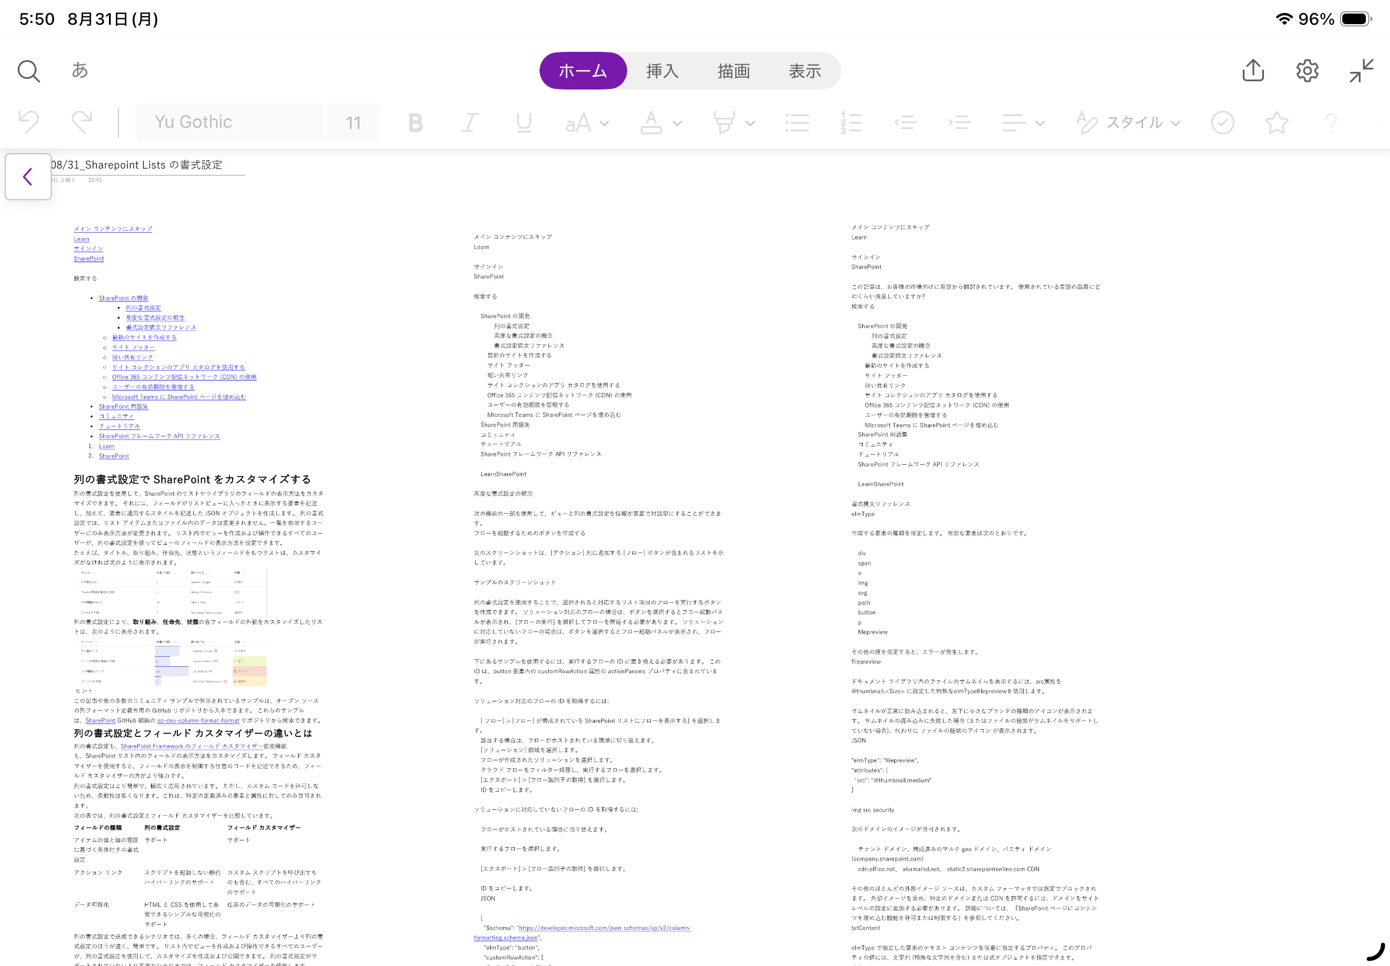Open the 高度な書式設定の概念 link
This screenshot has width=1390, height=966.
click(x=155, y=317)
